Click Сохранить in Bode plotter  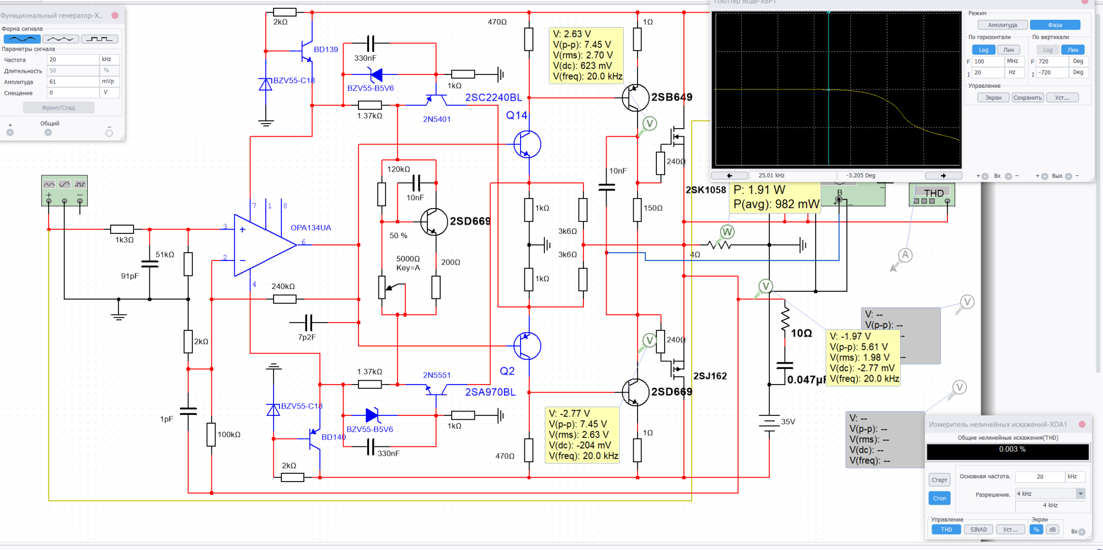click(x=1027, y=98)
